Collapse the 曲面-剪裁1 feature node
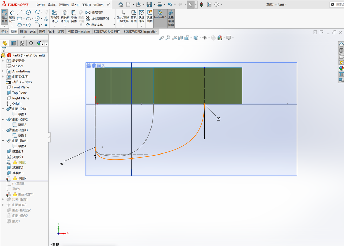Viewport: 344px width, 246px height. pyautogui.click(x=3, y=141)
